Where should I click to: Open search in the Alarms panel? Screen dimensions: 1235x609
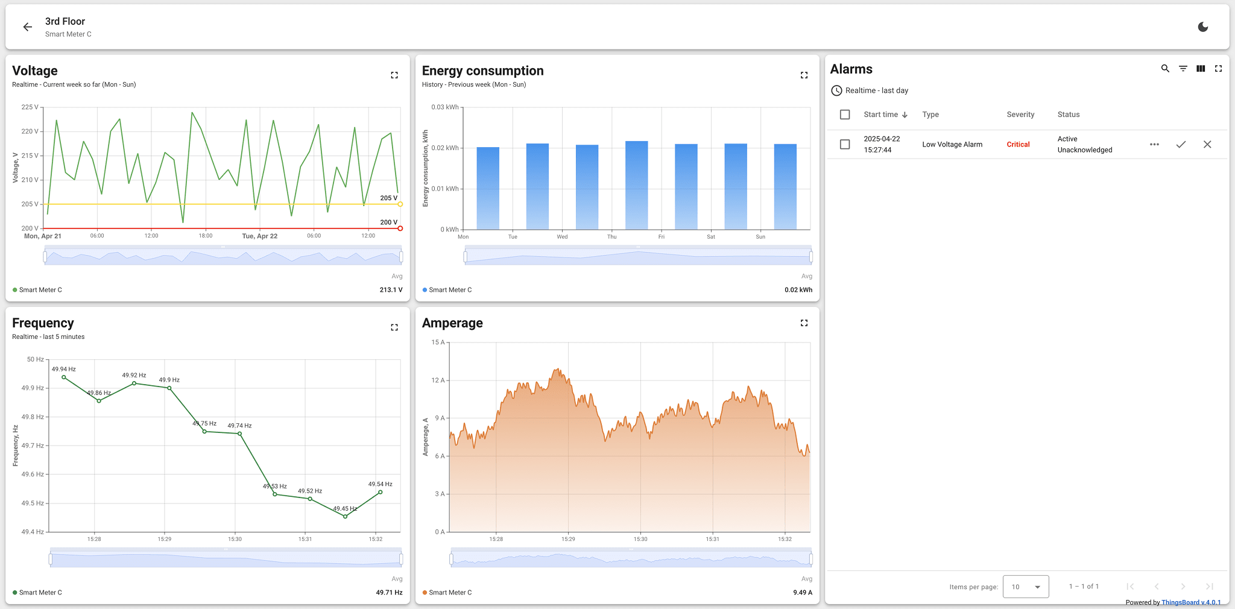coord(1165,69)
